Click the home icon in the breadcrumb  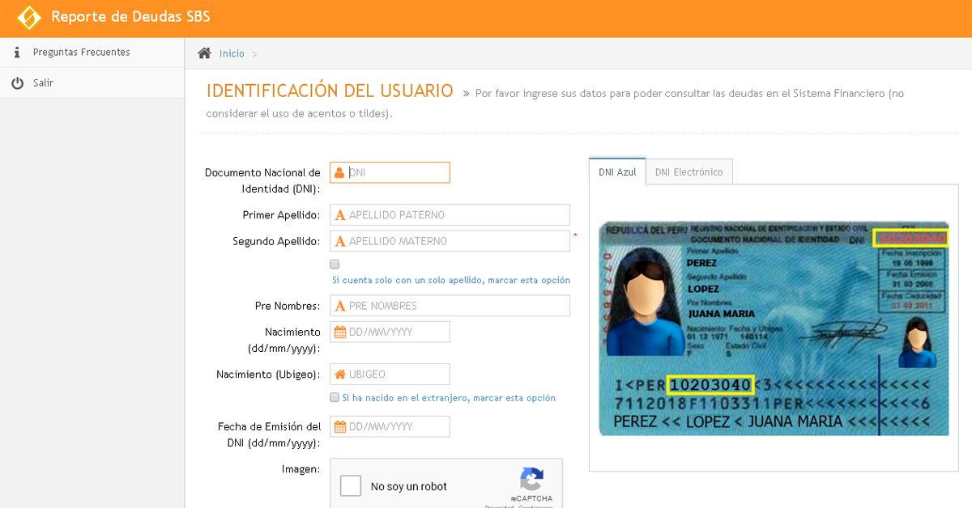click(x=204, y=53)
